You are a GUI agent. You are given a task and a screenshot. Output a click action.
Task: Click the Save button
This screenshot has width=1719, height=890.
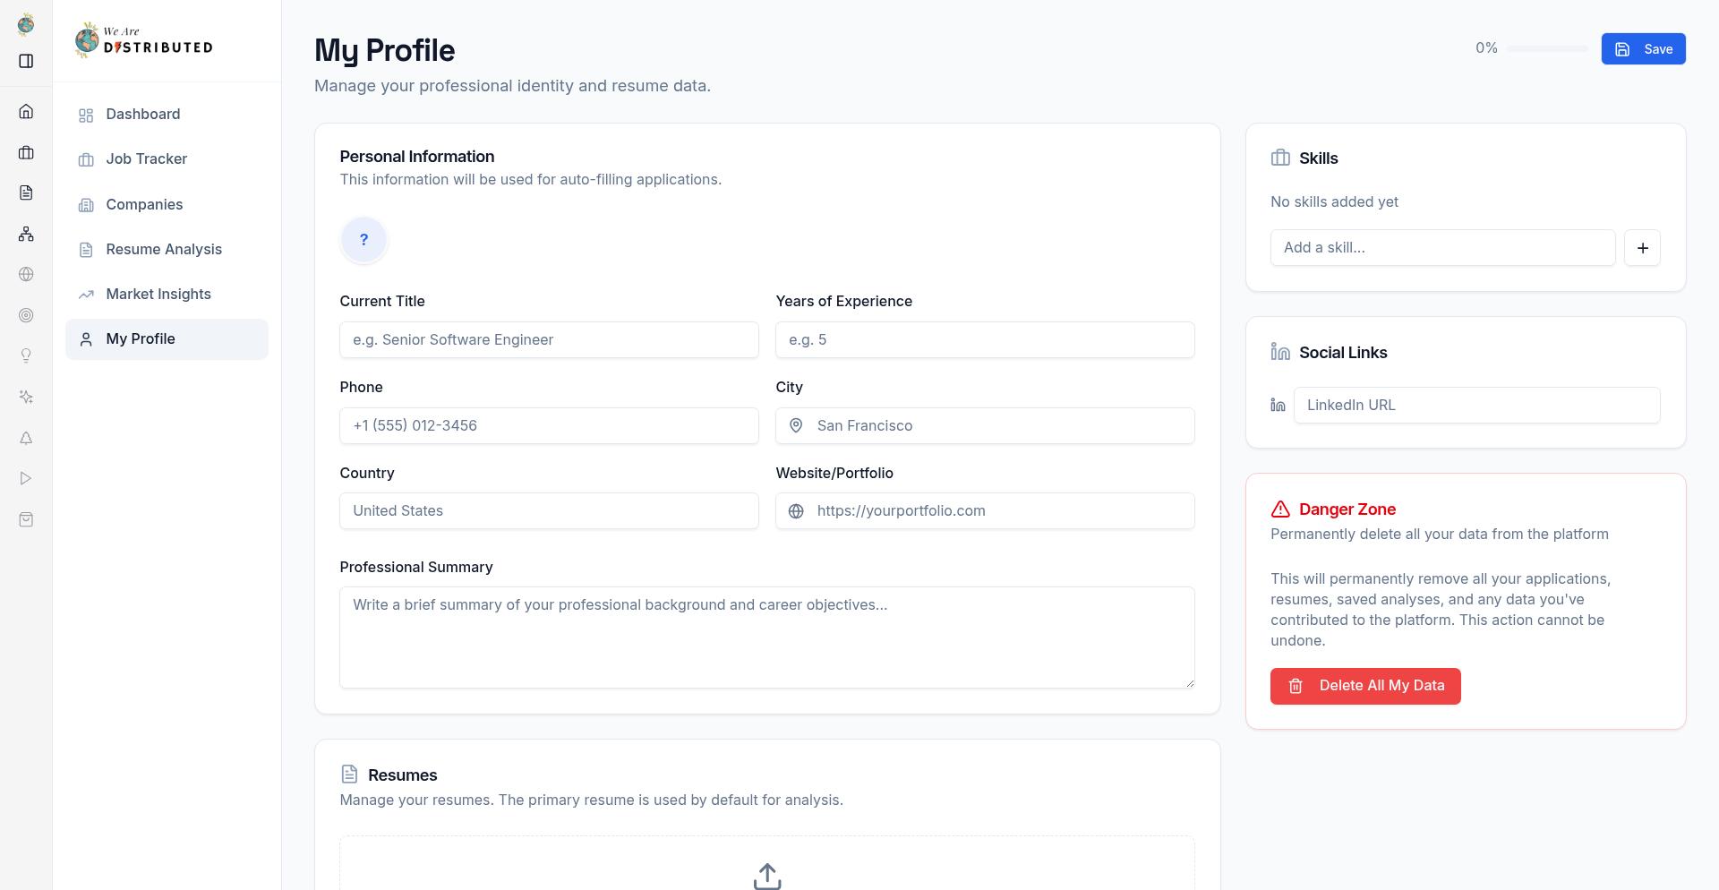1643,48
